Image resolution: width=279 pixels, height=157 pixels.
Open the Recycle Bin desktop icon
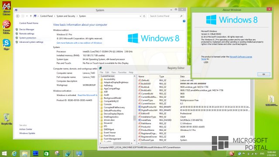7,119
